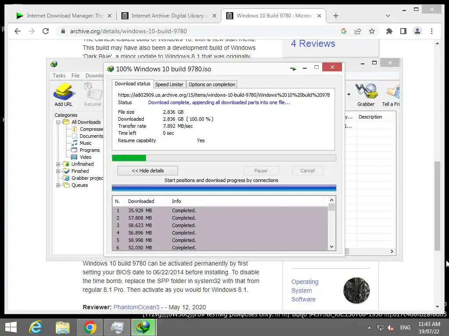449x336 pixels.
Task: Click the IDM logo icon in main window title
Action: click(x=54, y=64)
